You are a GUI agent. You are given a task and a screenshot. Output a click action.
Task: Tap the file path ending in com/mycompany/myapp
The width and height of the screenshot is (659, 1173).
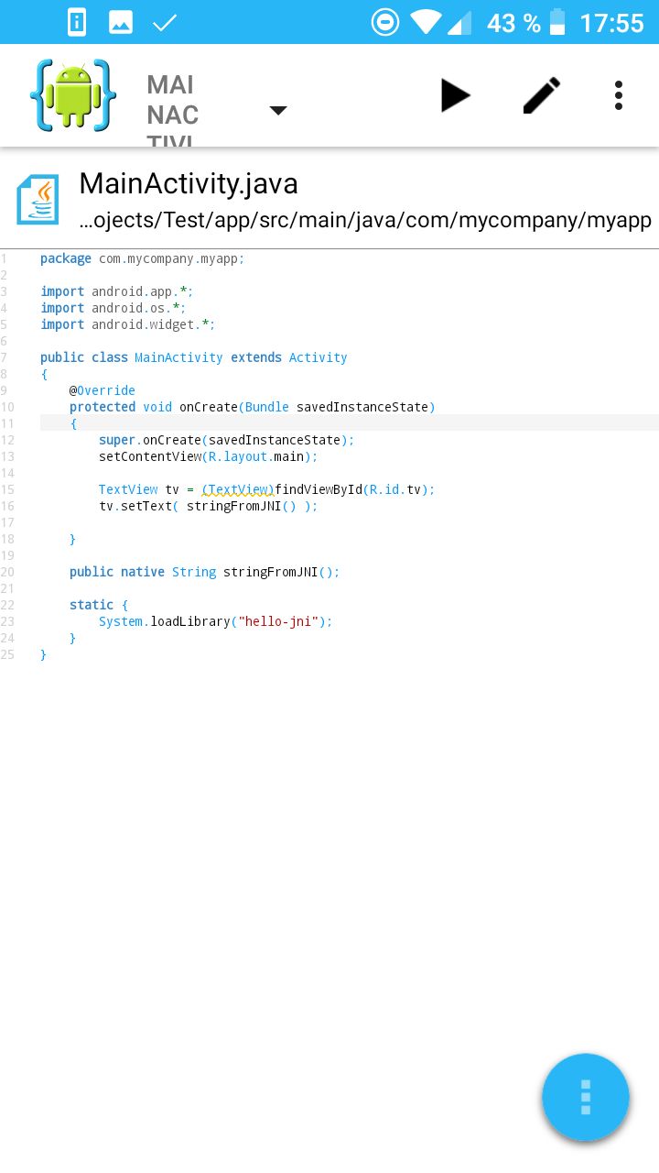click(x=365, y=220)
